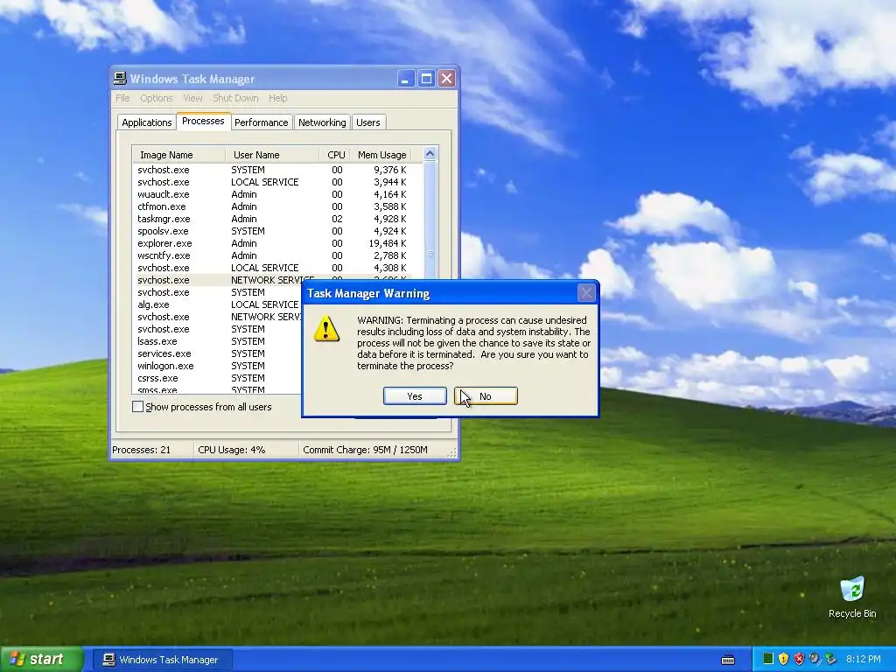
Task: Select the spoolsv.exe process
Action: click(163, 231)
